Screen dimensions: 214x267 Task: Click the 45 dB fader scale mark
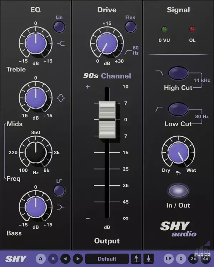[126, 202]
